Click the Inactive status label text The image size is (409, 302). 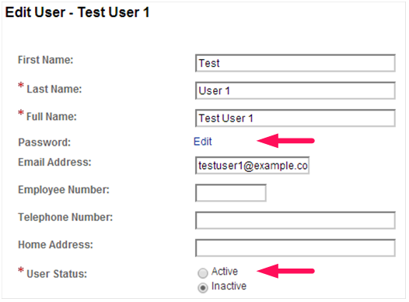[229, 286]
